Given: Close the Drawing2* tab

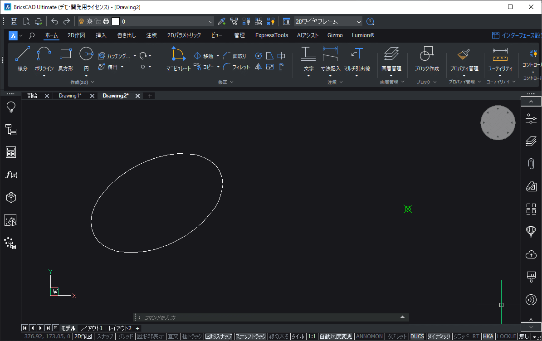Looking at the screenshot, I should pyautogui.click(x=137, y=96).
